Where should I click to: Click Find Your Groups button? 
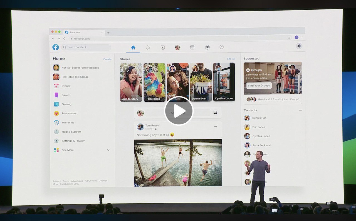click(259, 86)
